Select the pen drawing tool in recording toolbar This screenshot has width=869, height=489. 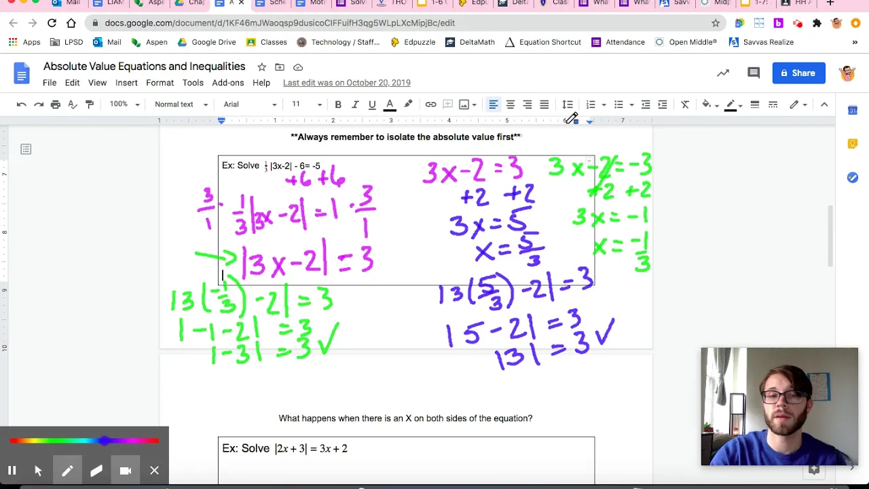[67, 471]
